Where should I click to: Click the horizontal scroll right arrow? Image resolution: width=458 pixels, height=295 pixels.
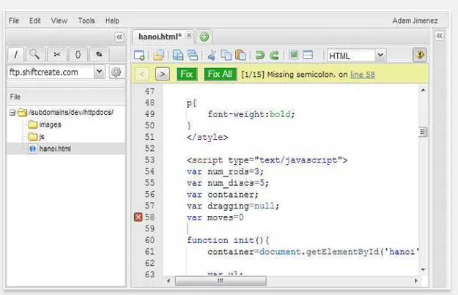415,280
